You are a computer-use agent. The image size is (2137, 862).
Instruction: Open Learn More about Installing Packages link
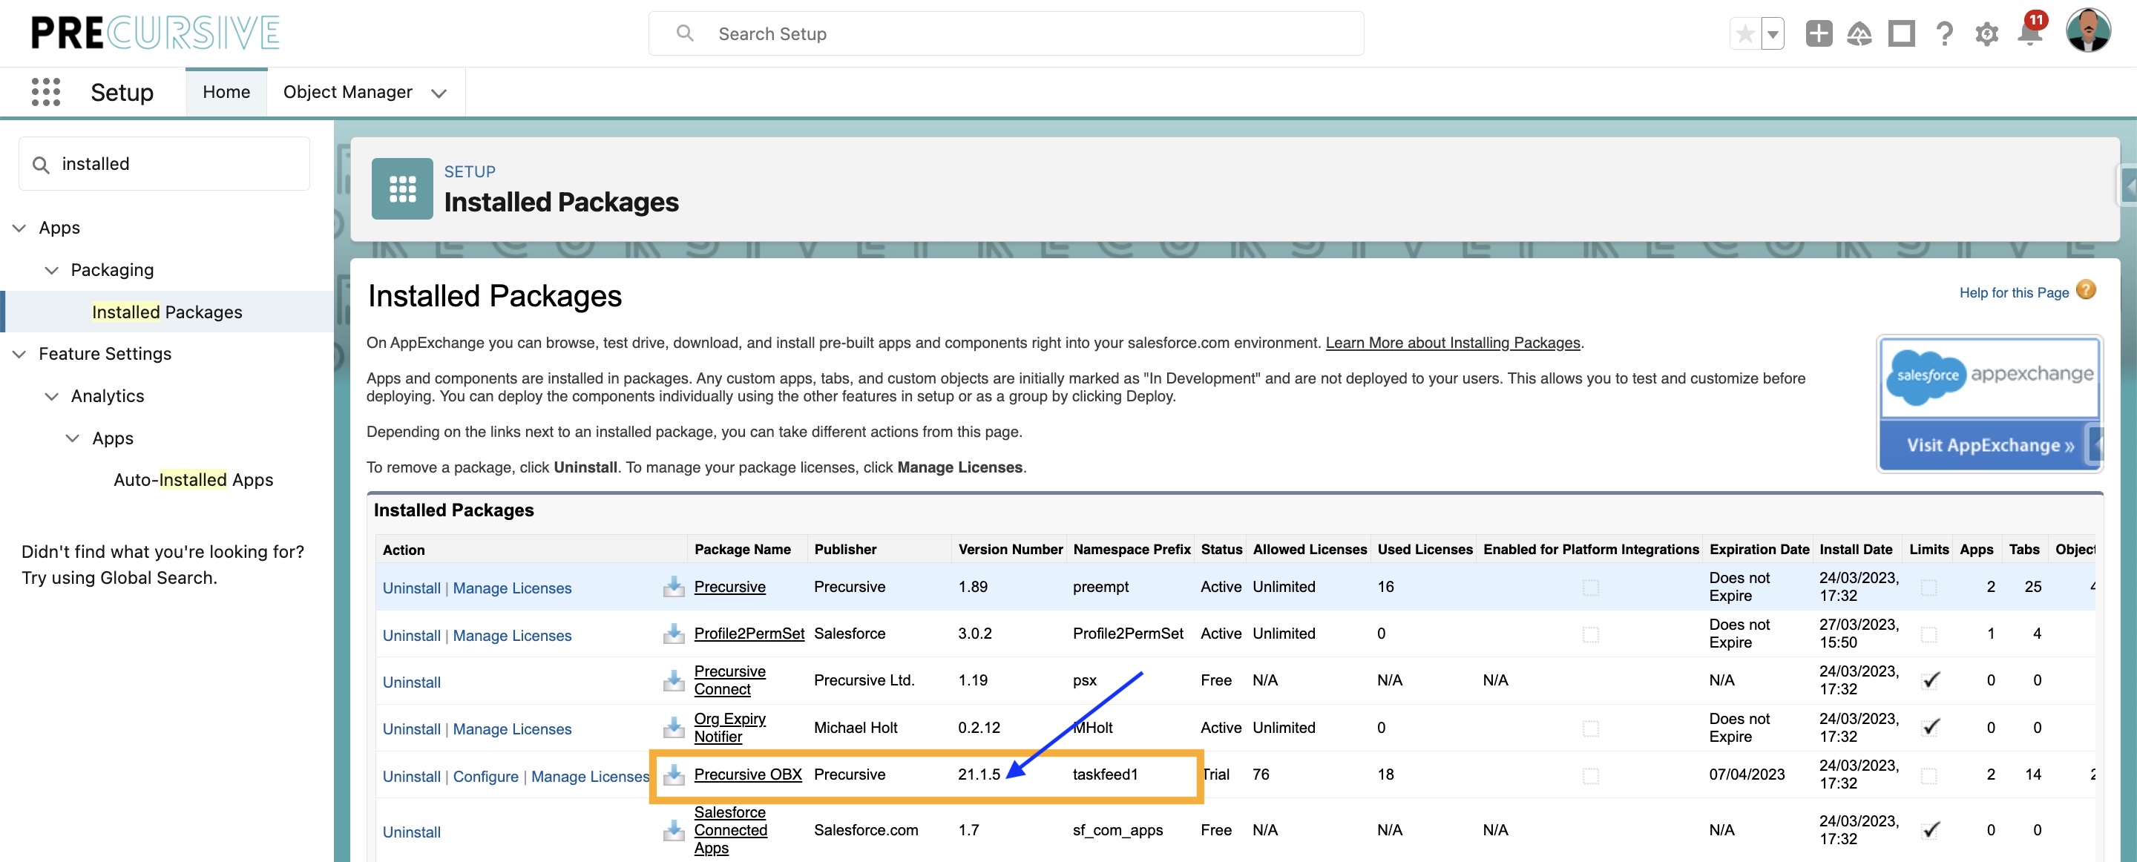click(1452, 343)
